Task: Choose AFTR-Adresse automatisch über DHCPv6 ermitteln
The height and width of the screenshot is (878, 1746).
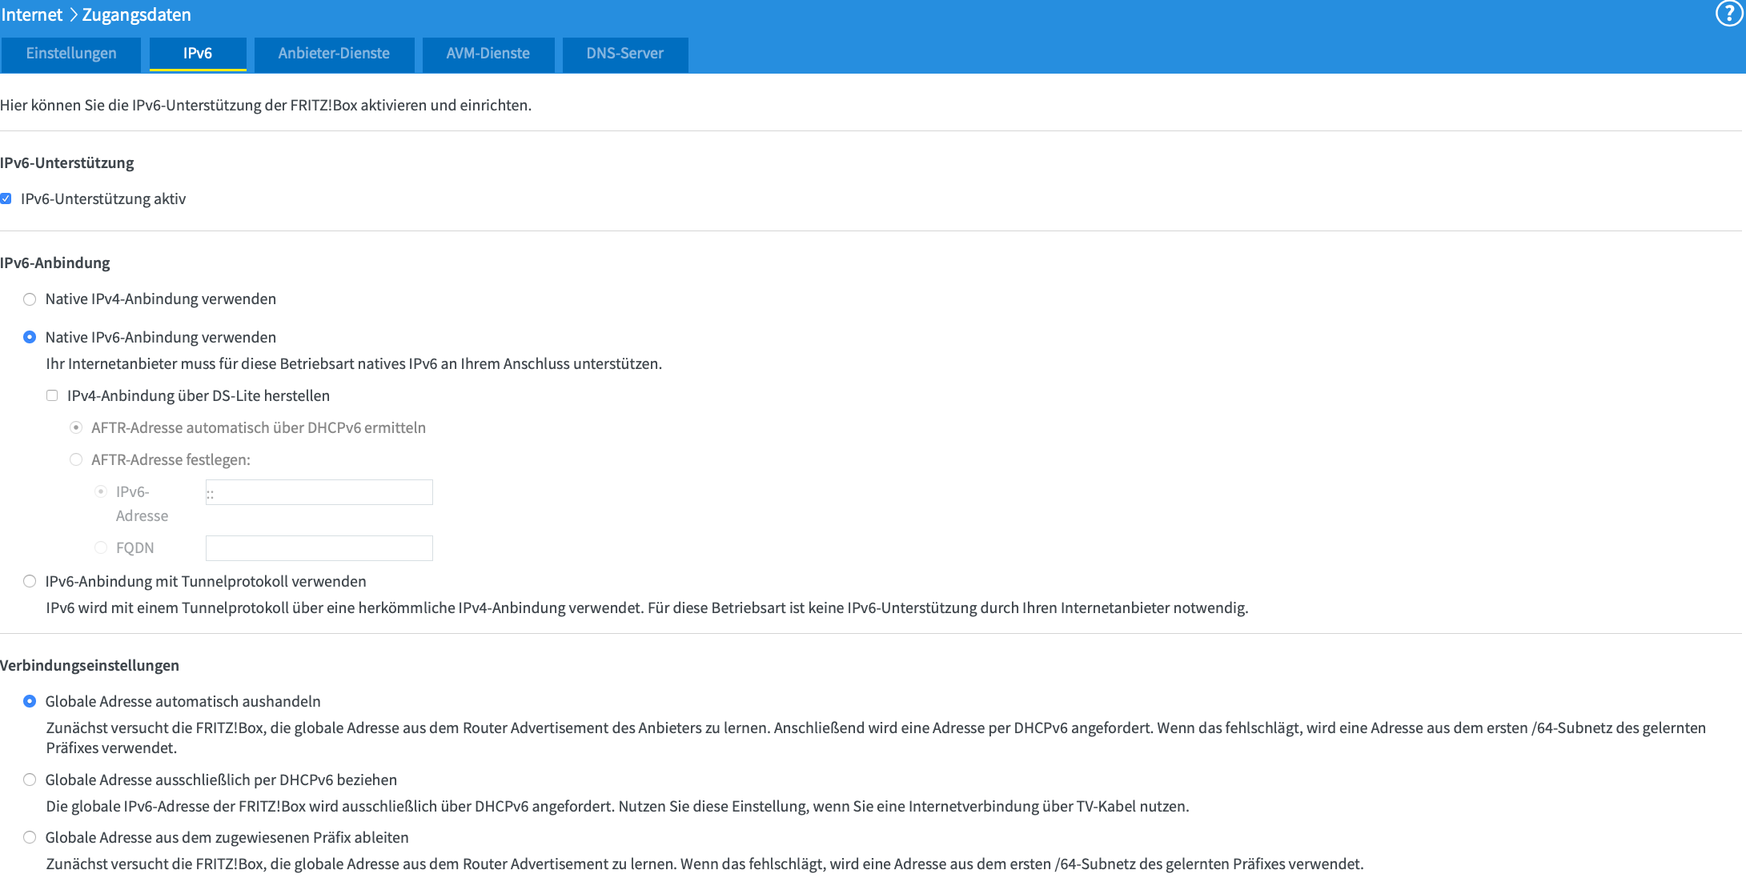Action: [x=76, y=427]
